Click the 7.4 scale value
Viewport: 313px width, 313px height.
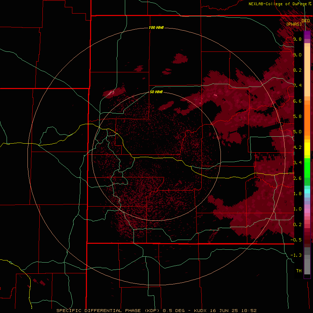pos(297,86)
